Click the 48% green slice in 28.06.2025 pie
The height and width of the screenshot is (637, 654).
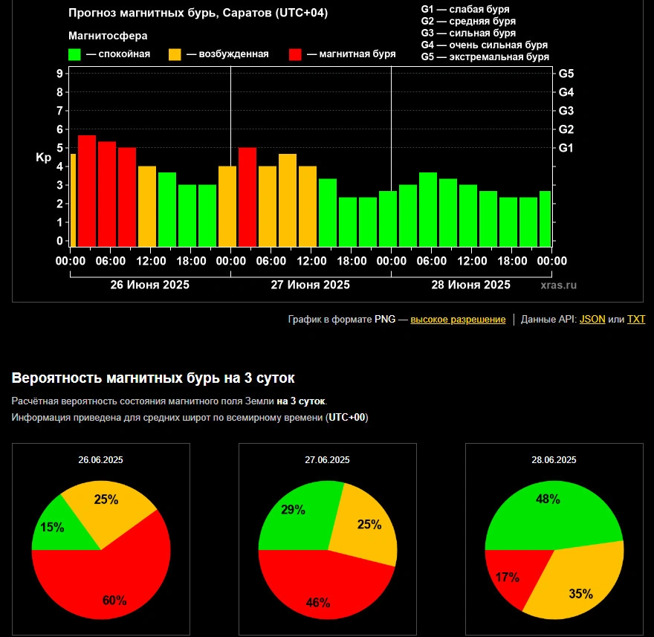(551, 513)
